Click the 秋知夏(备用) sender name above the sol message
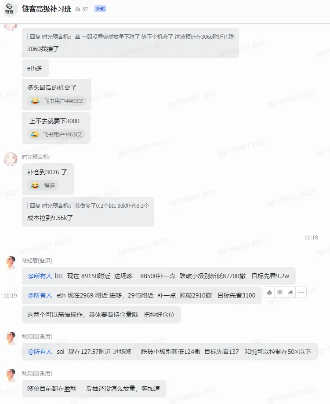This screenshot has width=330, height=404. 37,337
